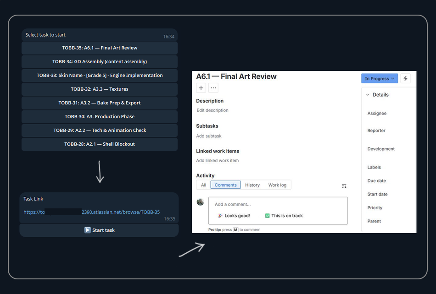Click the plus icon under the issue title

click(201, 88)
